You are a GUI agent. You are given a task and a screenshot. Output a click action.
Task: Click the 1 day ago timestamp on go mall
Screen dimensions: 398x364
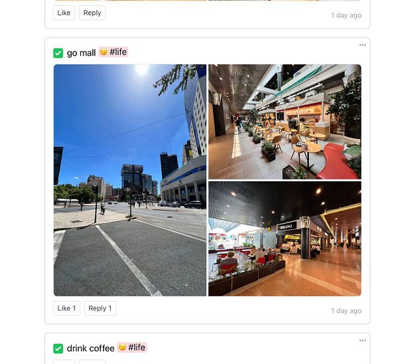tap(346, 311)
